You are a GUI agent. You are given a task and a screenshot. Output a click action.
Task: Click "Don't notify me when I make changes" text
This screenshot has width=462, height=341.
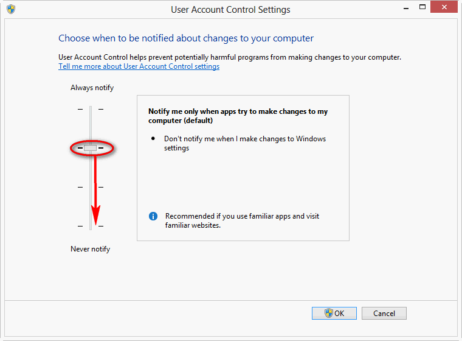[x=245, y=143]
